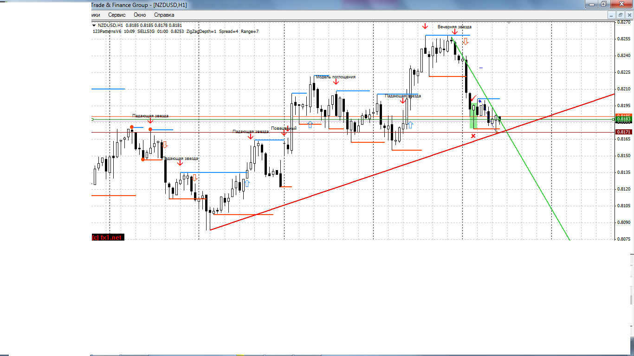Click the 123PatternsV6 SELLSIG indicator text
The width and height of the screenshot is (634, 356).
point(176,32)
